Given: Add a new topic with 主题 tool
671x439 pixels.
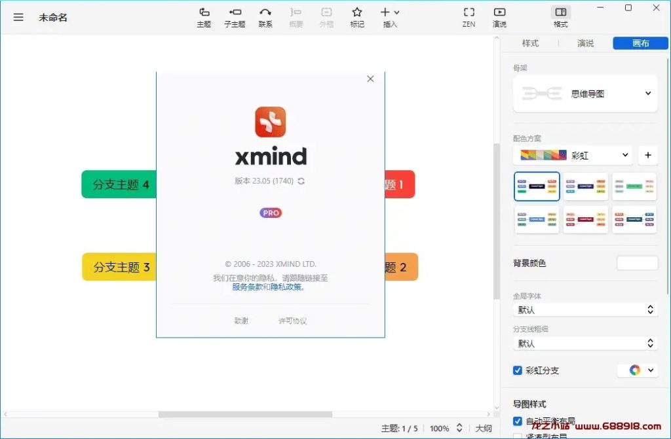Looking at the screenshot, I should tap(204, 18).
